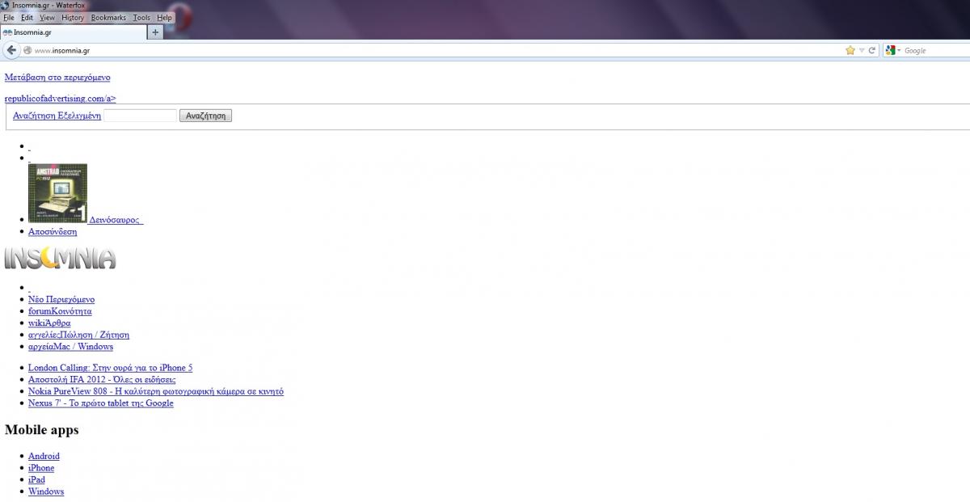Open the history dropdown arrow in address bar
This screenshot has height=502, width=970.
click(862, 50)
